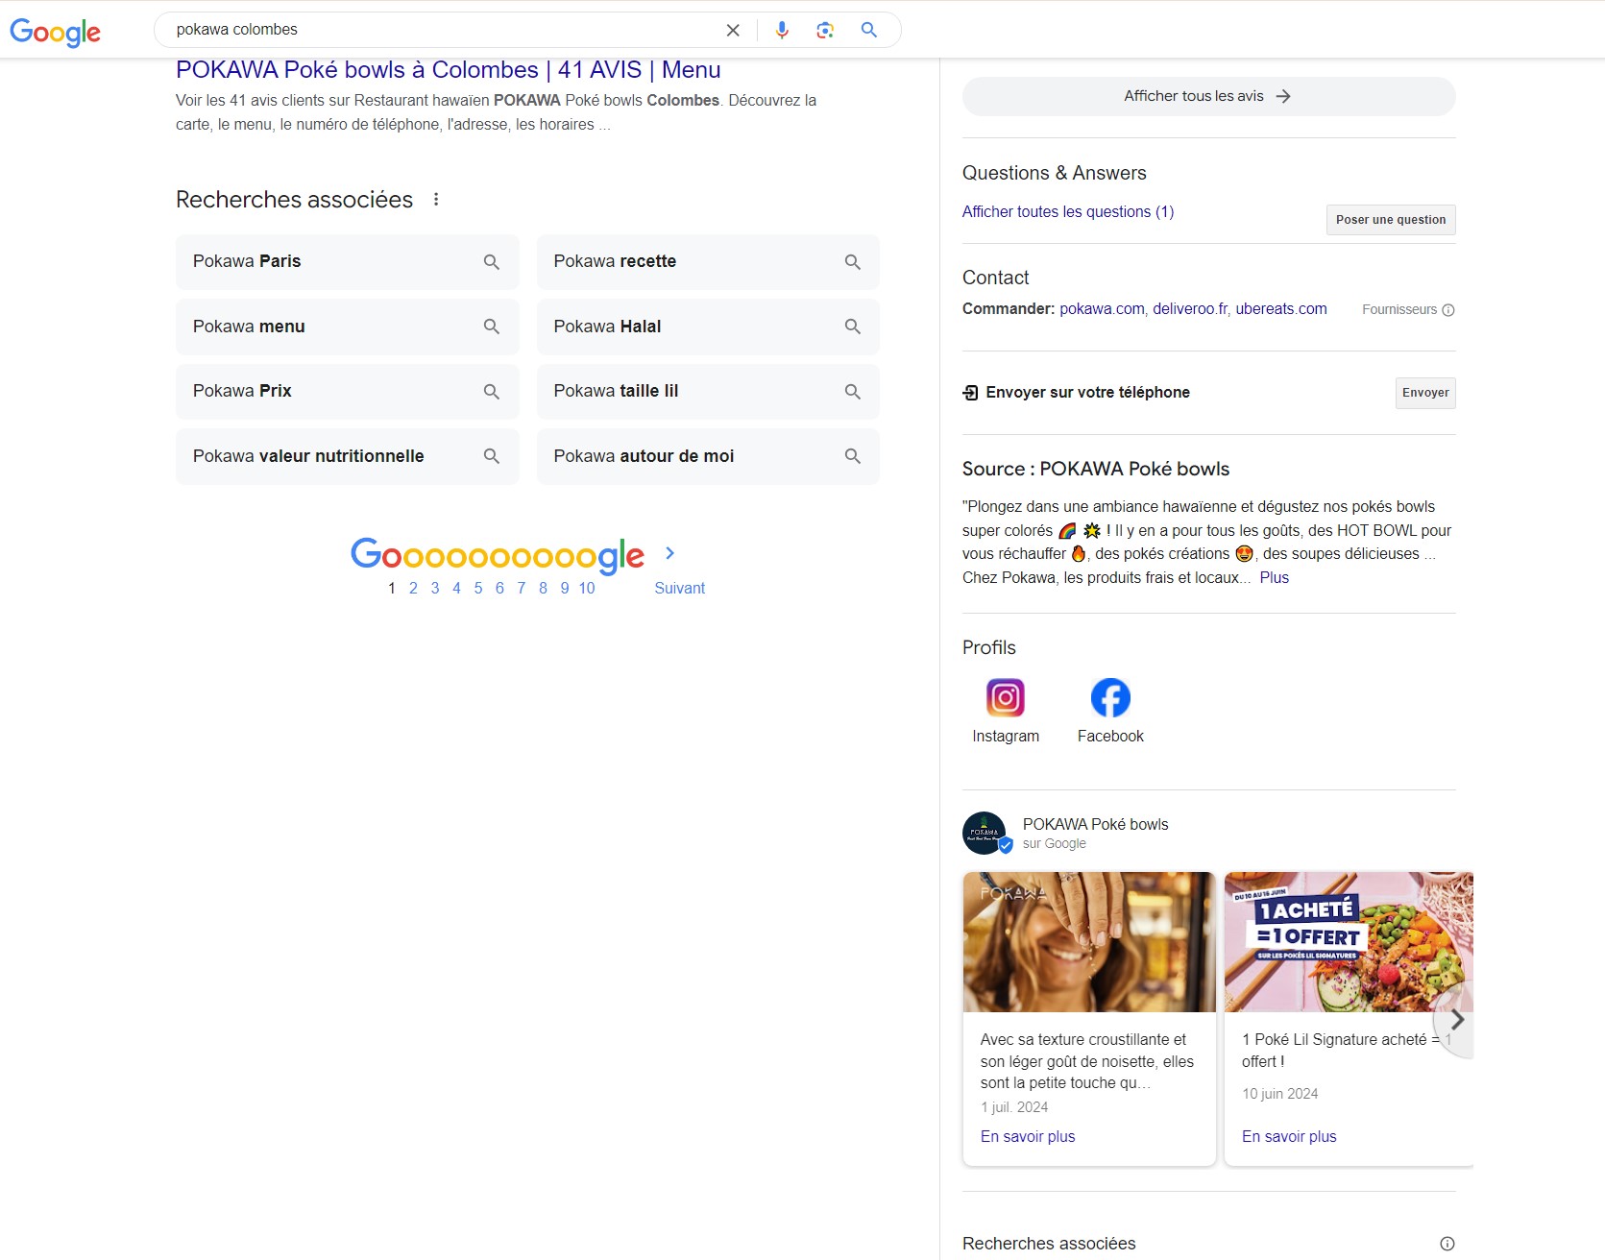The width and height of the screenshot is (1605, 1260).
Task: Go to results page 8
Action: click(543, 588)
